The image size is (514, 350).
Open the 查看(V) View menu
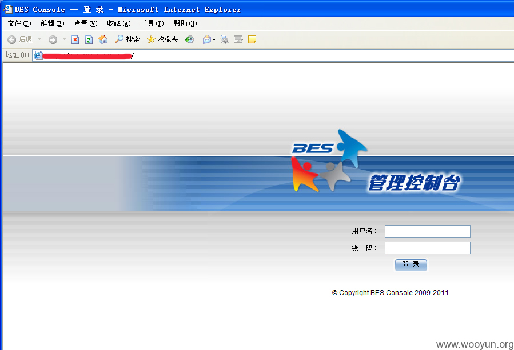click(x=86, y=23)
